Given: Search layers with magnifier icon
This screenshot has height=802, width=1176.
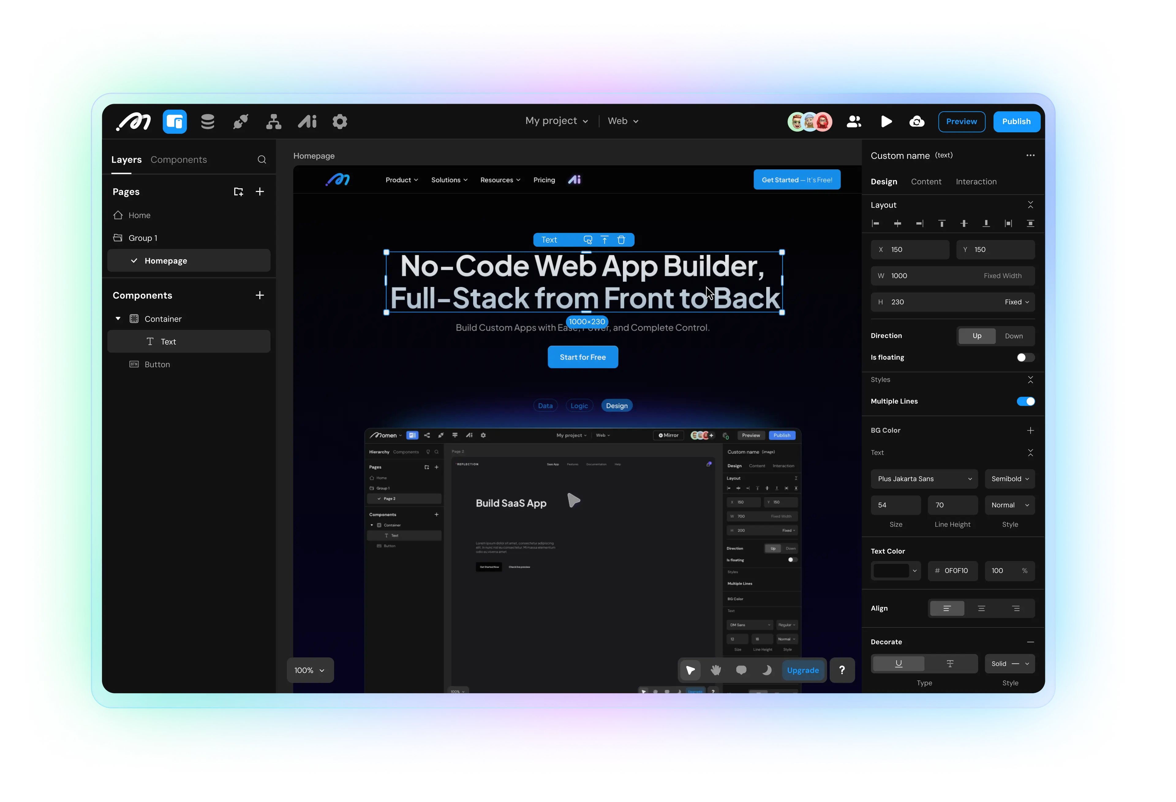Looking at the screenshot, I should click(x=262, y=160).
